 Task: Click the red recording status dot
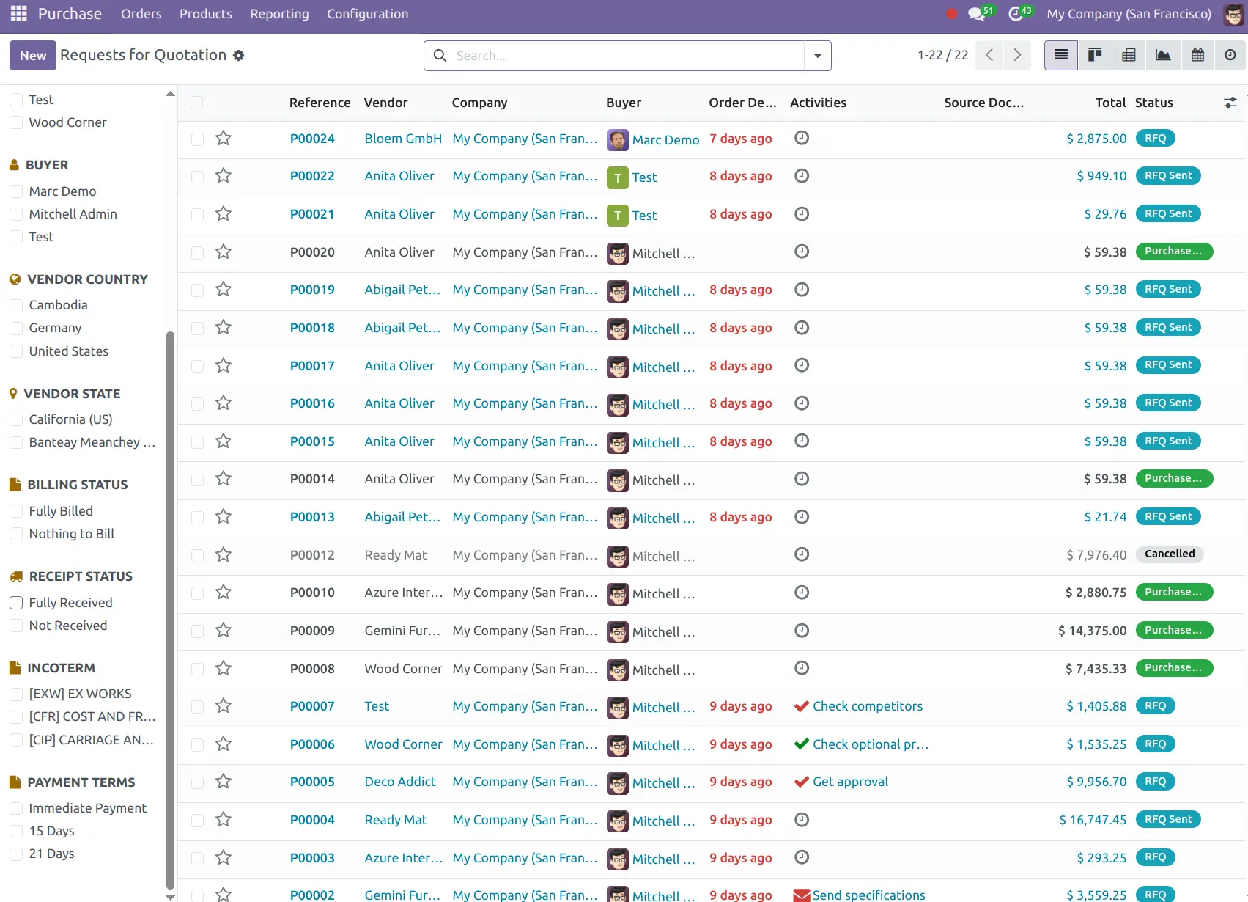(951, 14)
